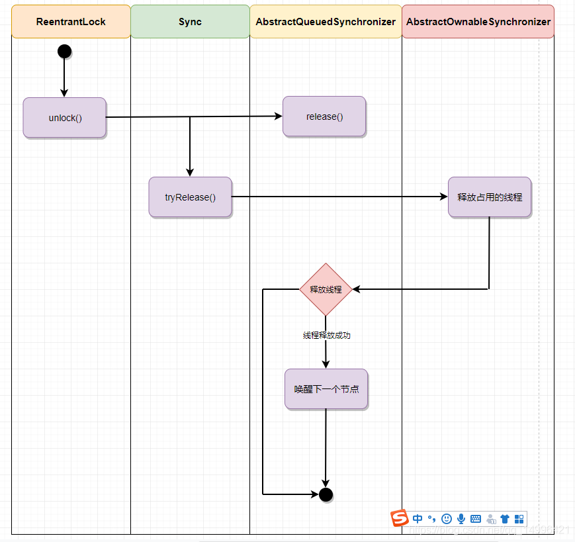Click the 线程释放成功 edge label
The height and width of the screenshot is (542, 575).
point(326,335)
